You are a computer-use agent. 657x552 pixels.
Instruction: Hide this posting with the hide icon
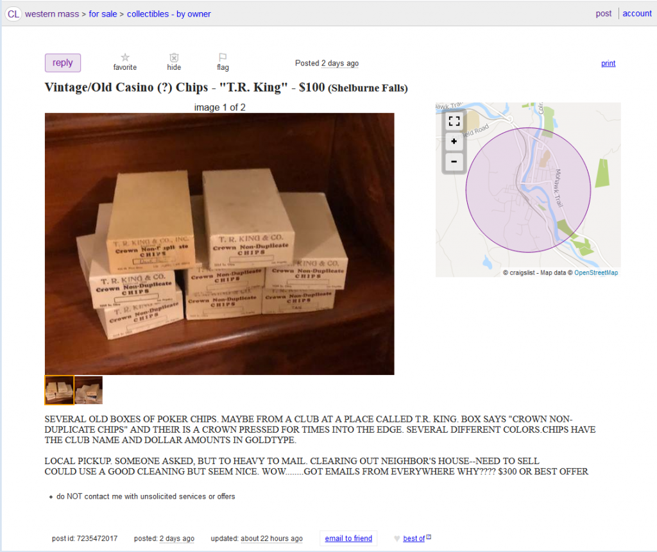pyautogui.click(x=174, y=57)
